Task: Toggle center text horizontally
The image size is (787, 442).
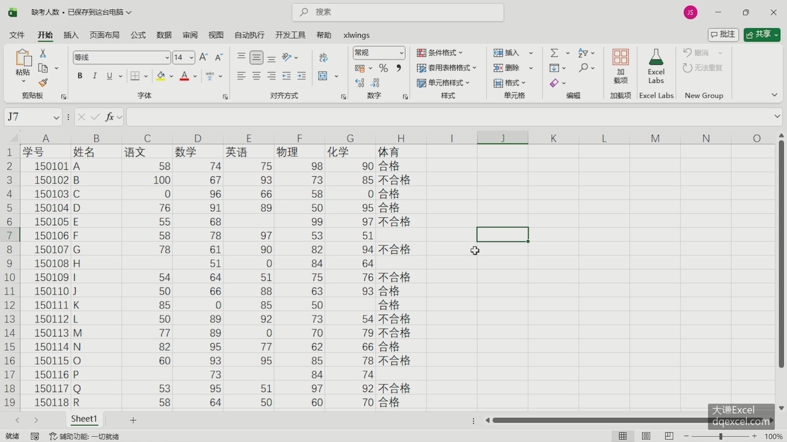Action: (x=256, y=76)
